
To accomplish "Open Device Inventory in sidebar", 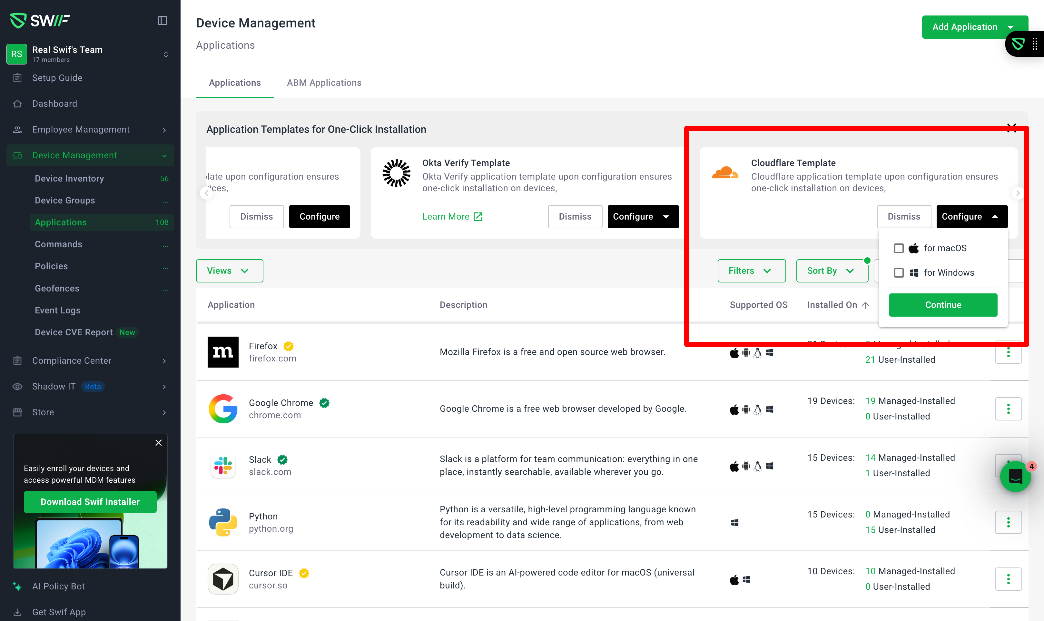I will [x=69, y=178].
